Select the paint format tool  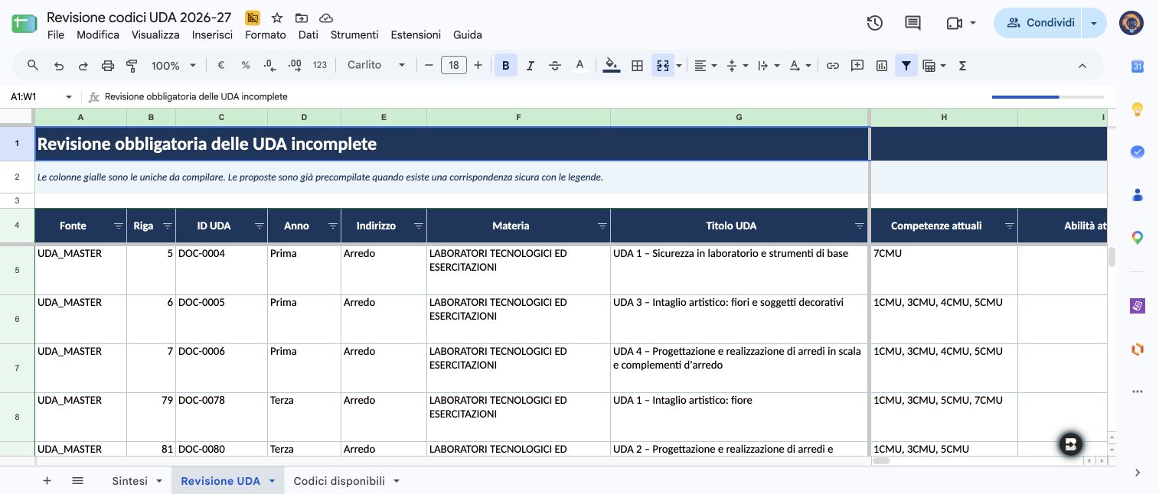click(x=132, y=66)
